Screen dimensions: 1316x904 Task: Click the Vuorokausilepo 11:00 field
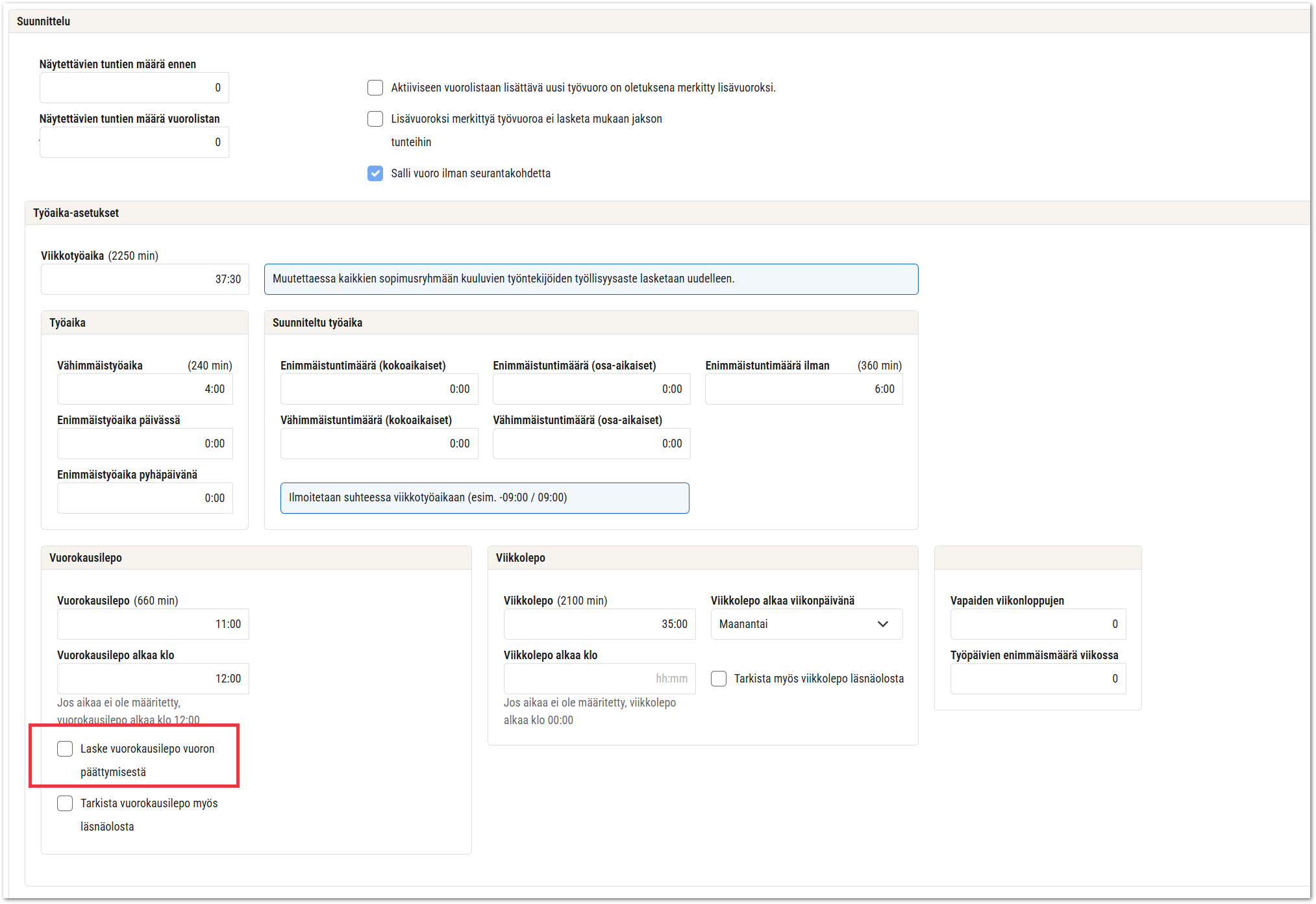[153, 624]
